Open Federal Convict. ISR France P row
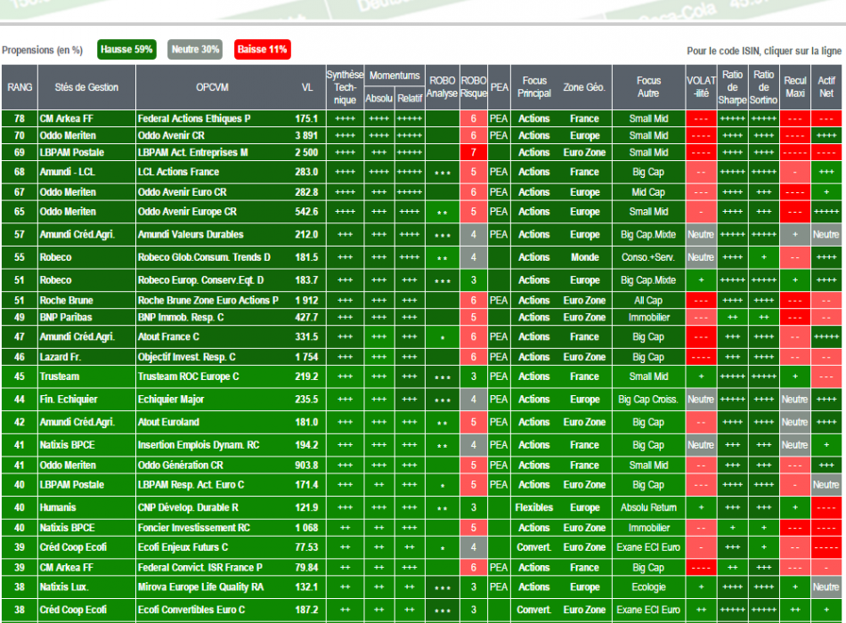The height and width of the screenshot is (623, 846). 421,568
